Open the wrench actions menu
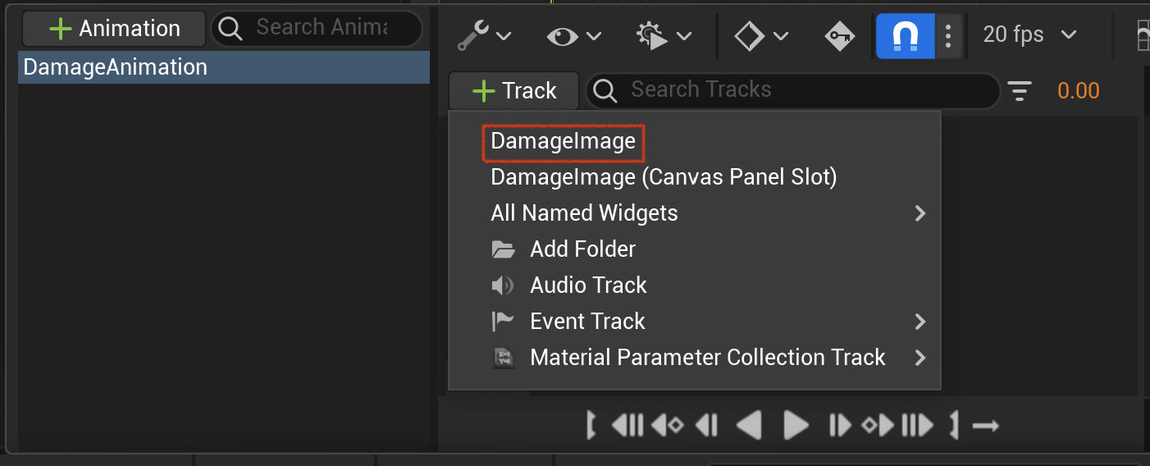This screenshot has width=1150, height=466. (484, 35)
